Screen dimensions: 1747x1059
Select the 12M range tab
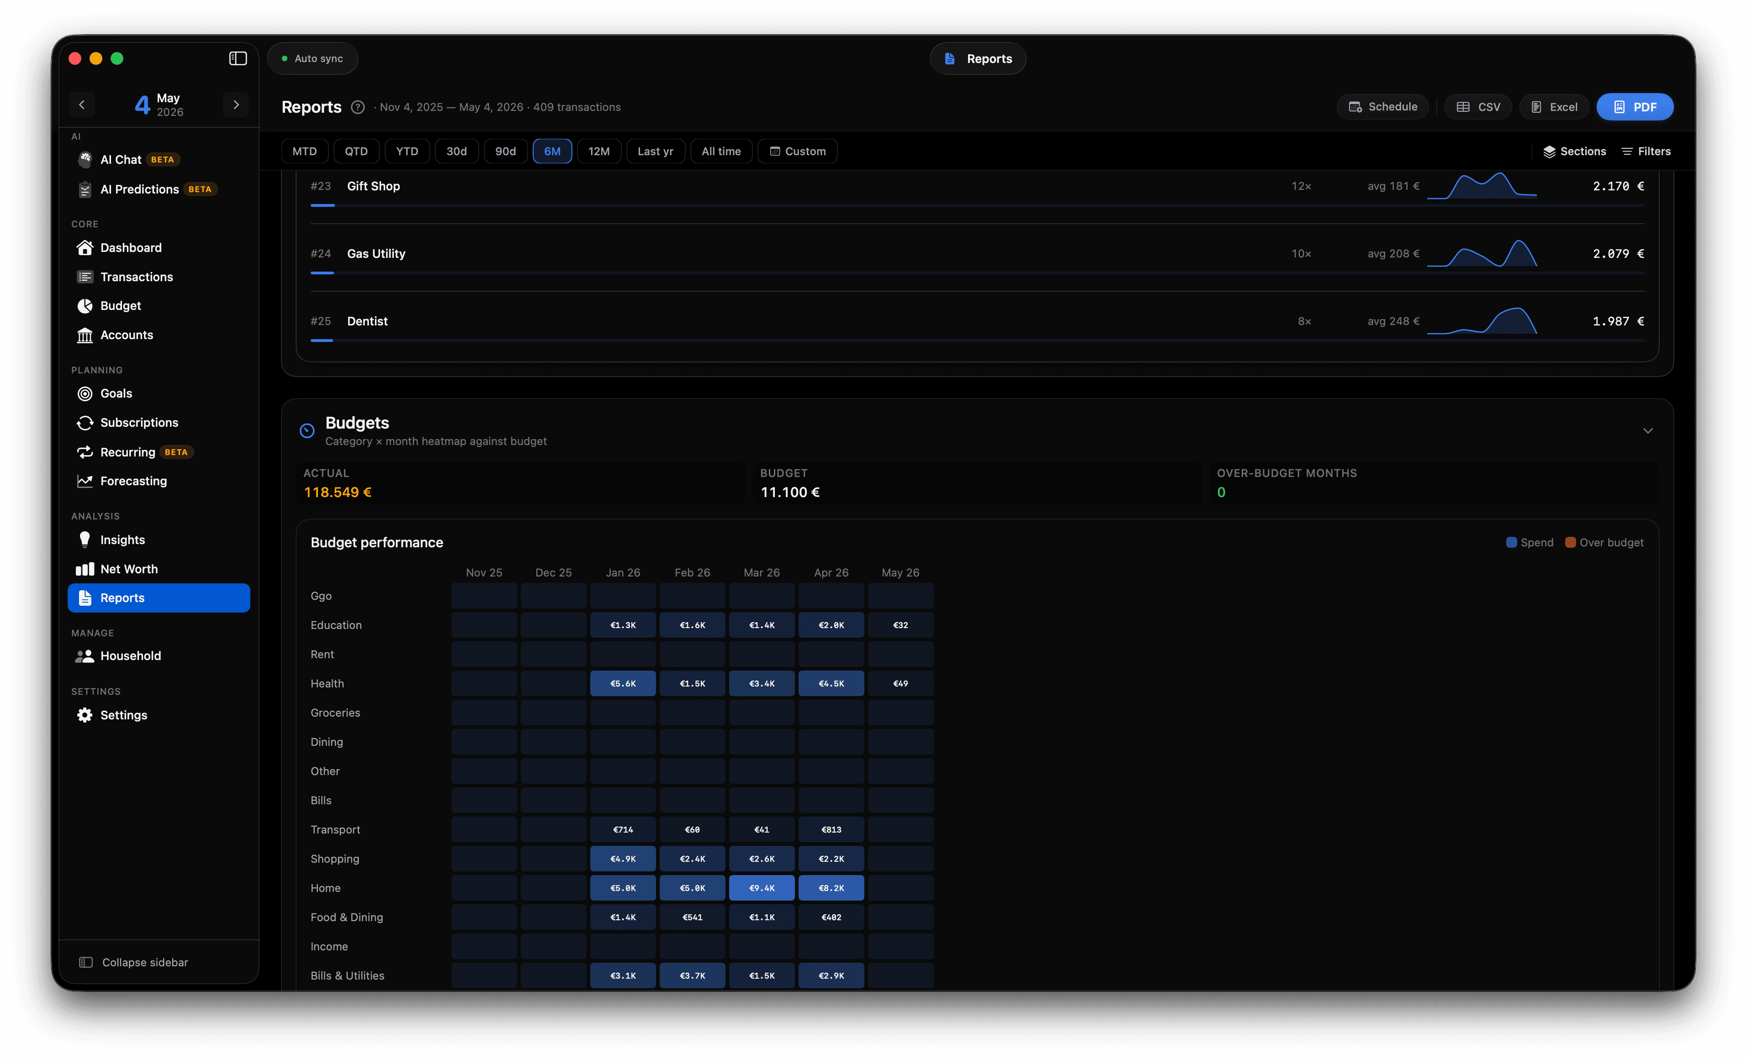[x=599, y=152]
